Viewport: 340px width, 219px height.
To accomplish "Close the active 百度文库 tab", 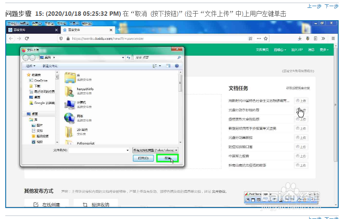I will pyautogui.click(x=111, y=30).
